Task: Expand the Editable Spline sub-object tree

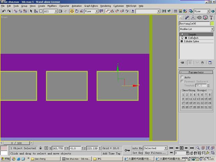Action: [182, 41]
